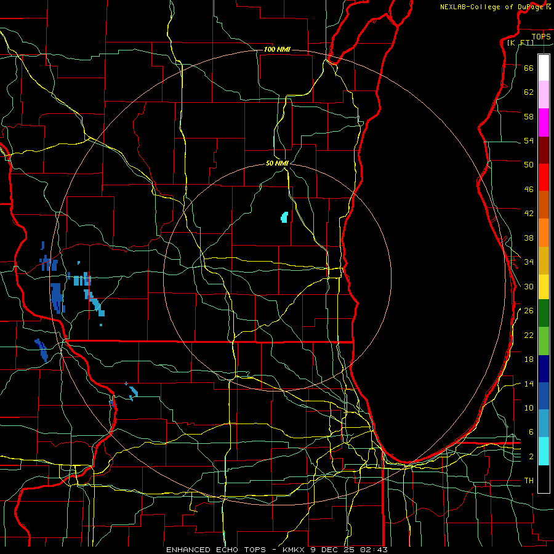This screenshot has width=554, height=554.
Task: Click the white legend color band
Action: pos(544,68)
